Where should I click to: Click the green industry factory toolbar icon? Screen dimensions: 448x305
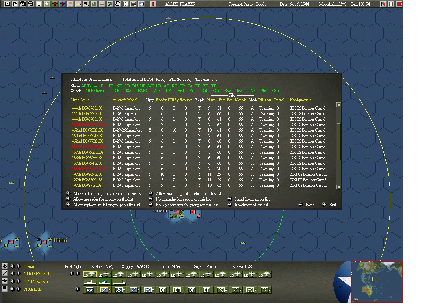[x=94, y=4]
